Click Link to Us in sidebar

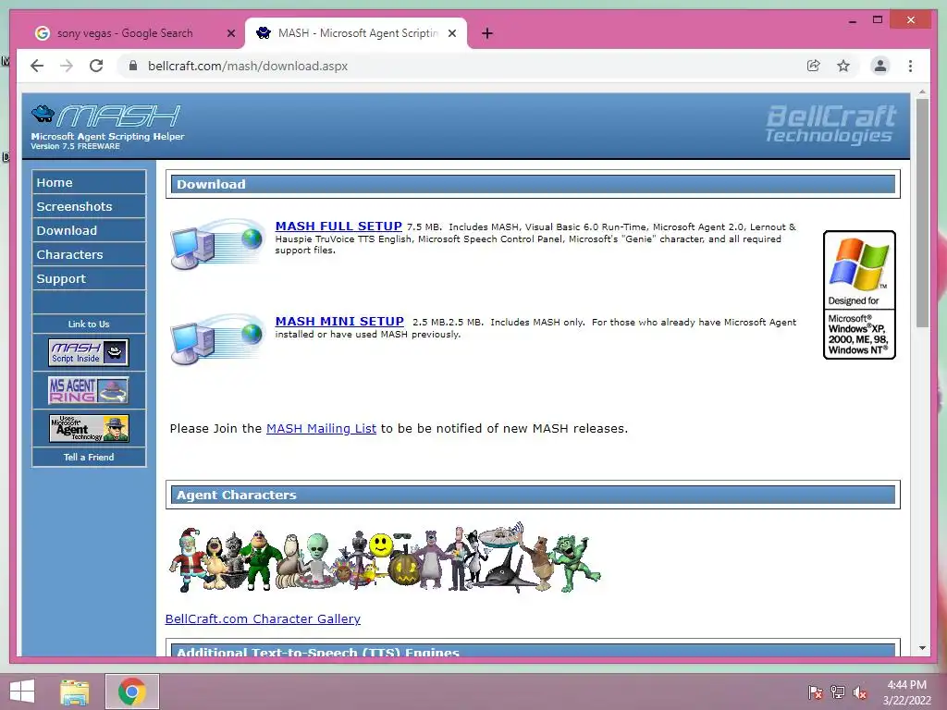pyautogui.click(x=89, y=324)
